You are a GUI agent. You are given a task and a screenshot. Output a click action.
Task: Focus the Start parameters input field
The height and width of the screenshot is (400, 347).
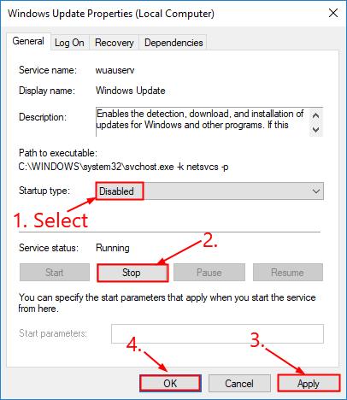click(x=217, y=333)
